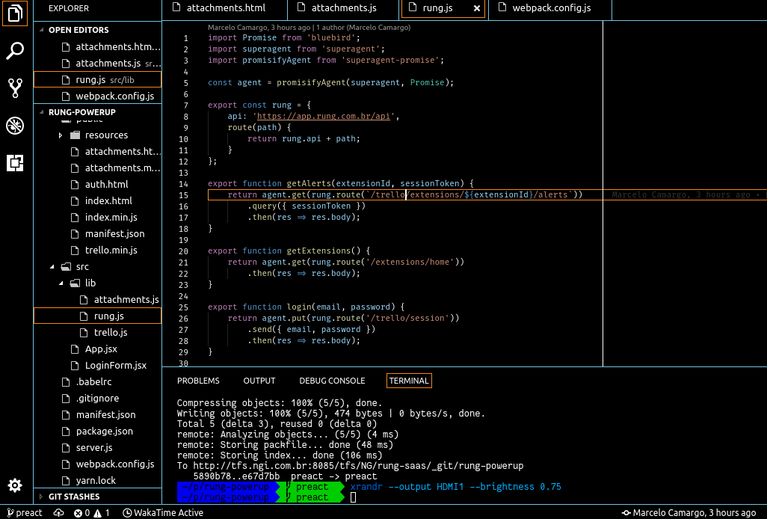The image size is (767, 519).
Task: Click the Marcelo Camargo blame status item
Action: [x=689, y=512]
